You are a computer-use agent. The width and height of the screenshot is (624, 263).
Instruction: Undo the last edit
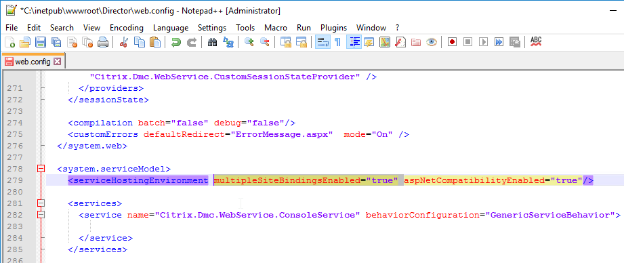tap(175, 42)
